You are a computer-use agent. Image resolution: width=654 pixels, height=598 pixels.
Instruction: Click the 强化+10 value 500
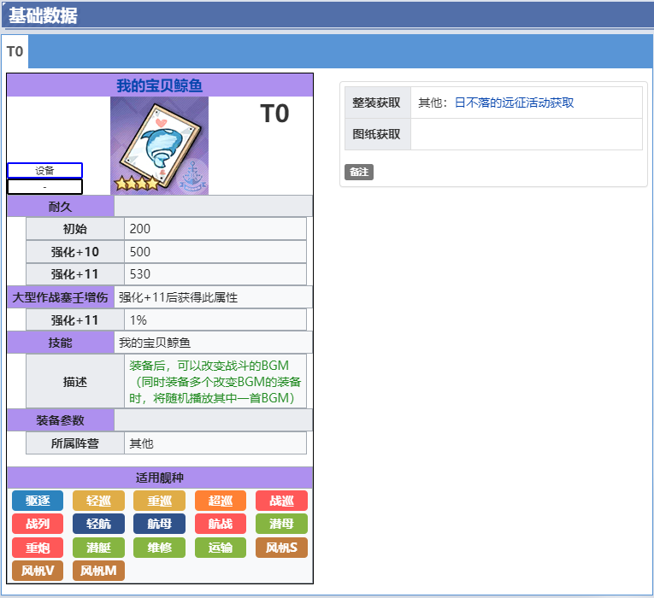(215, 252)
